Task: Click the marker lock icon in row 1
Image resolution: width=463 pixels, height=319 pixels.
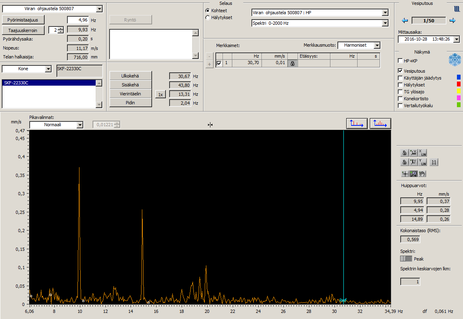Action: coord(292,63)
